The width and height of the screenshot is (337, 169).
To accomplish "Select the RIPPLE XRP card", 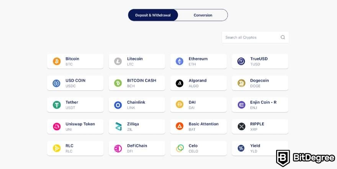I will 260,127.
